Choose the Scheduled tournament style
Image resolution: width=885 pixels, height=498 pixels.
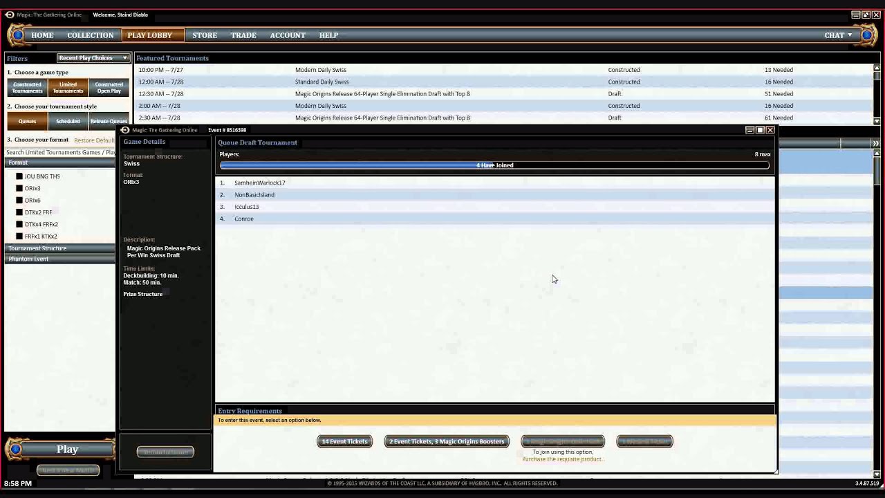68,121
